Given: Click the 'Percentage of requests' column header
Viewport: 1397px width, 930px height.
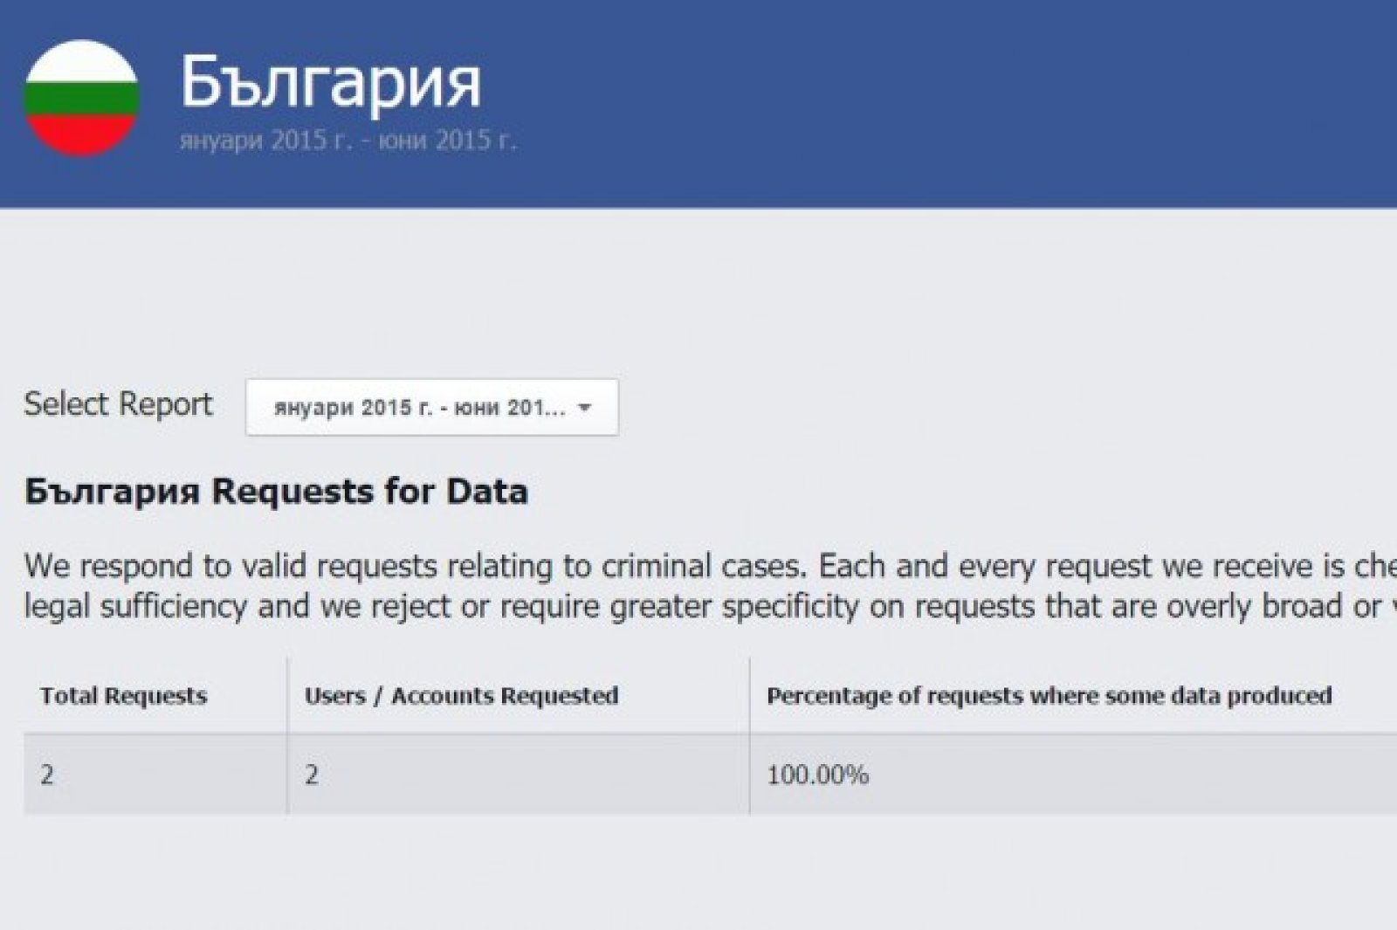Looking at the screenshot, I should tap(1049, 696).
